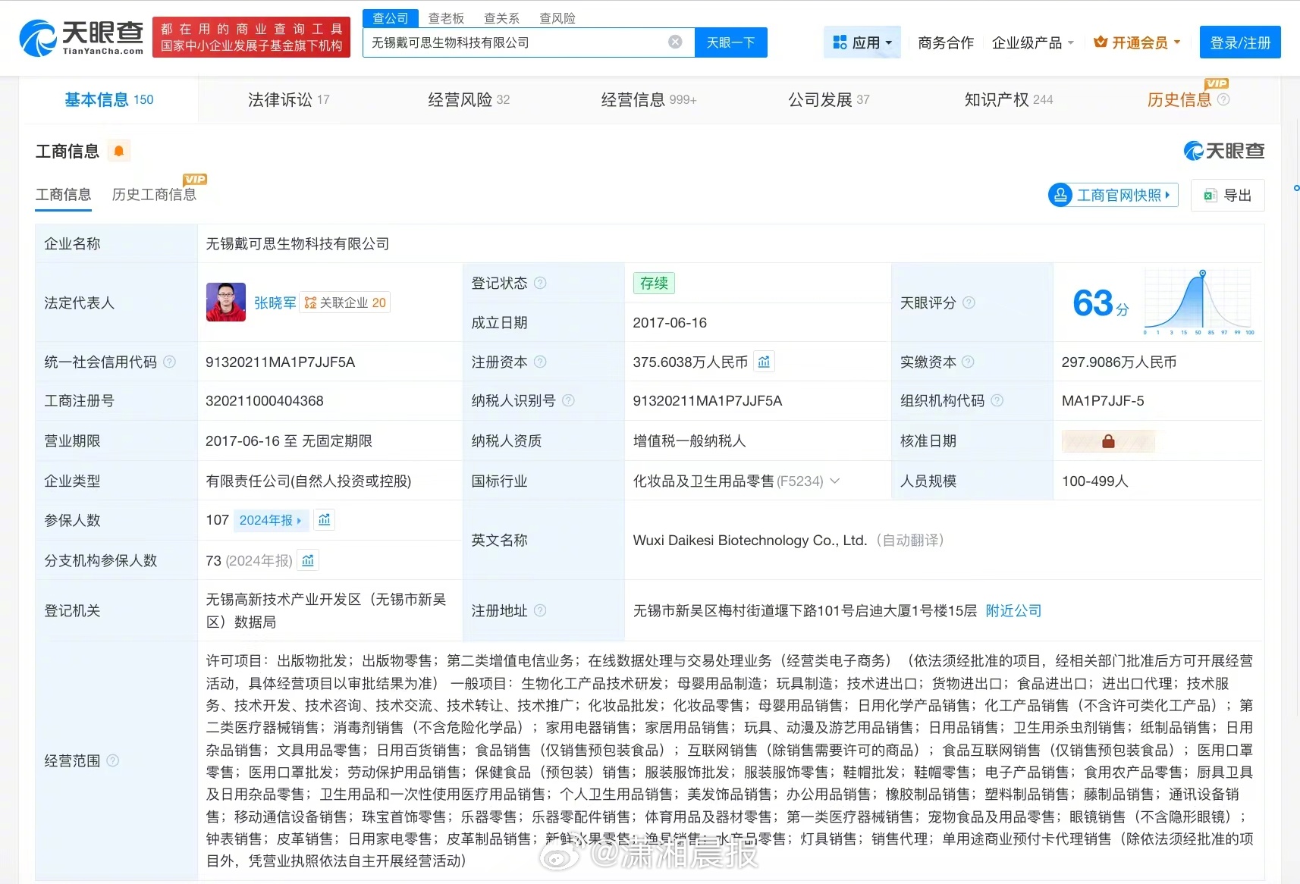
Task: Select the 查老板 search tab
Action: click(446, 18)
